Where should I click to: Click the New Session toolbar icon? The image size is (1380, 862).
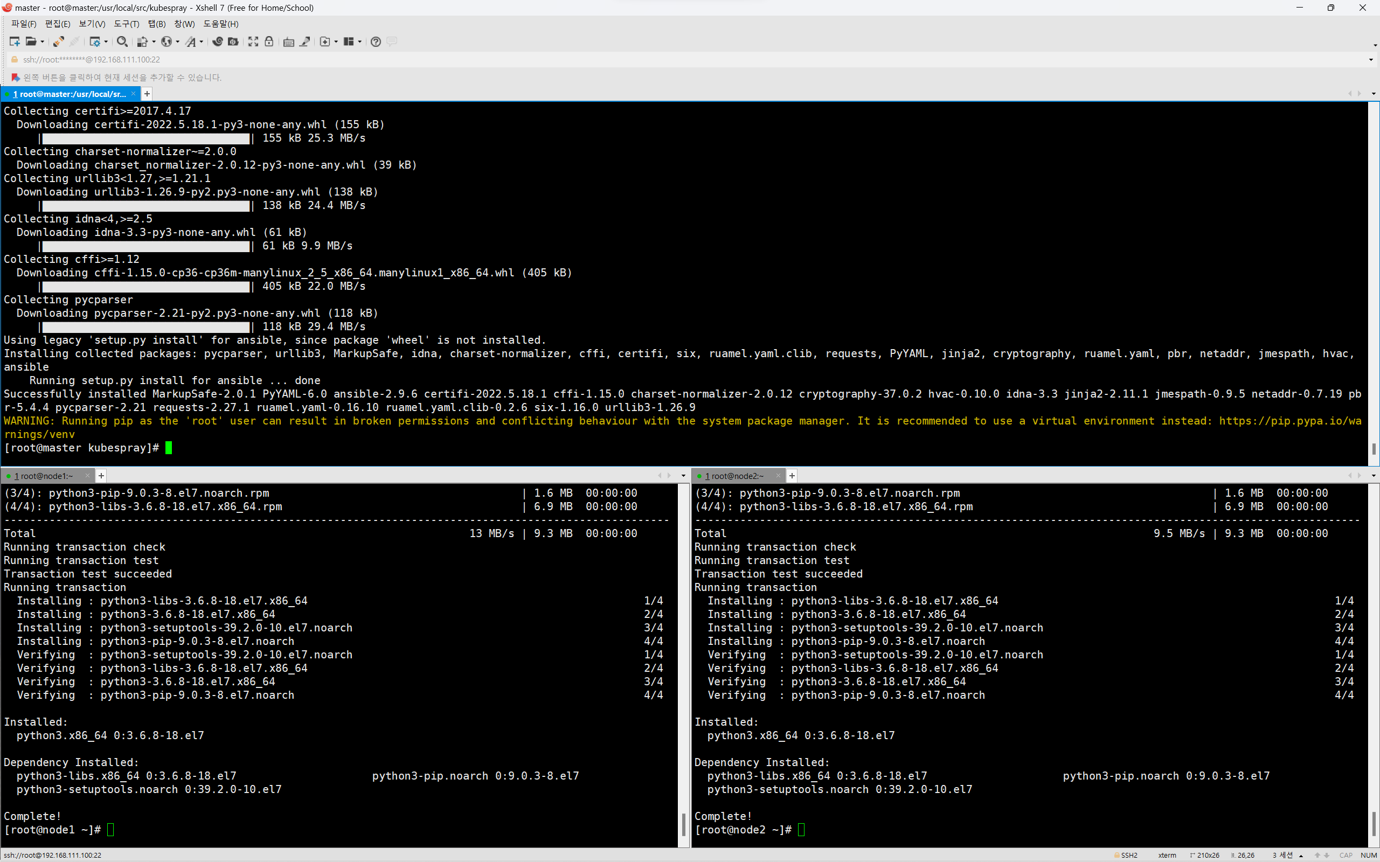(14, 41)
